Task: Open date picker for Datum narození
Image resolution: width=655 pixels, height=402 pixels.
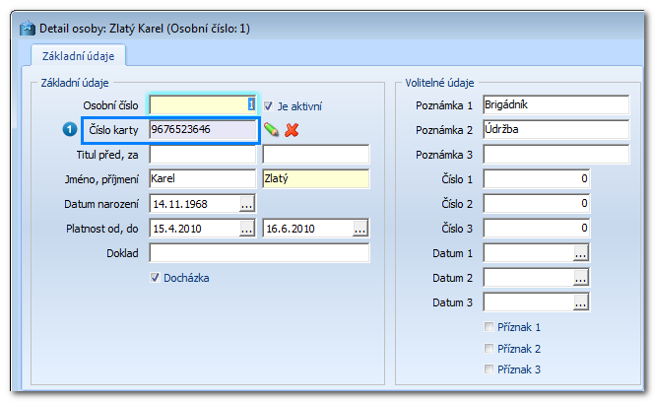Action: point(247,204)
